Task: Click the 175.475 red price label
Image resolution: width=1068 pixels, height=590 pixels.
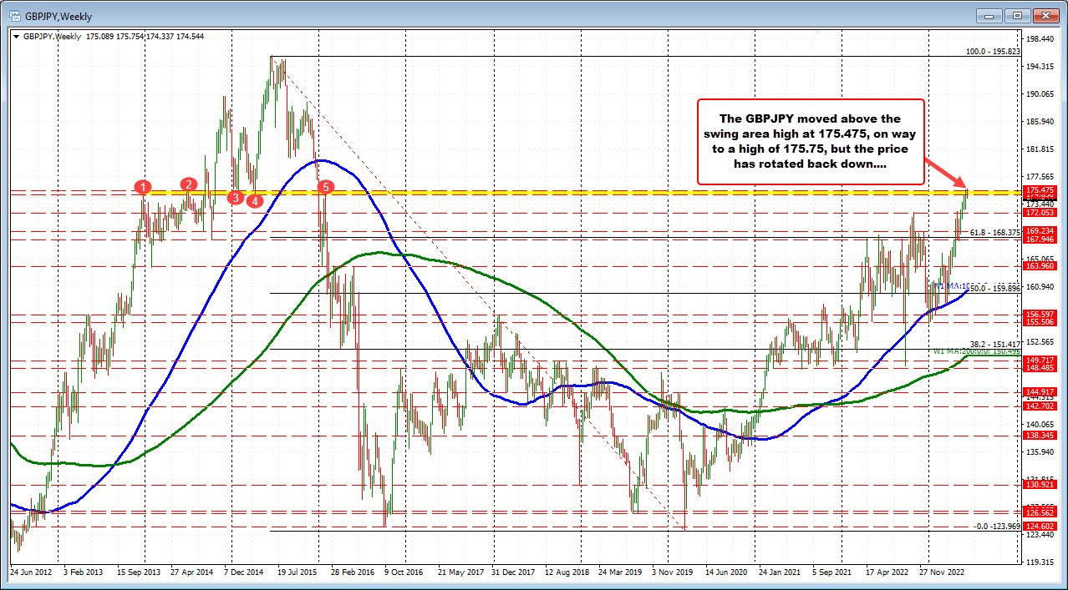Action: [1039, 191]
